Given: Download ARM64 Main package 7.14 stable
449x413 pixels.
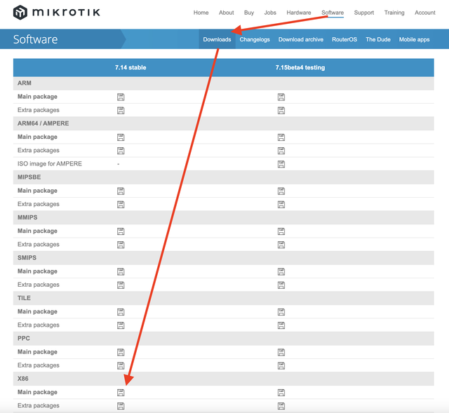Looking at the screenshot, I should (x=121, y=137).
